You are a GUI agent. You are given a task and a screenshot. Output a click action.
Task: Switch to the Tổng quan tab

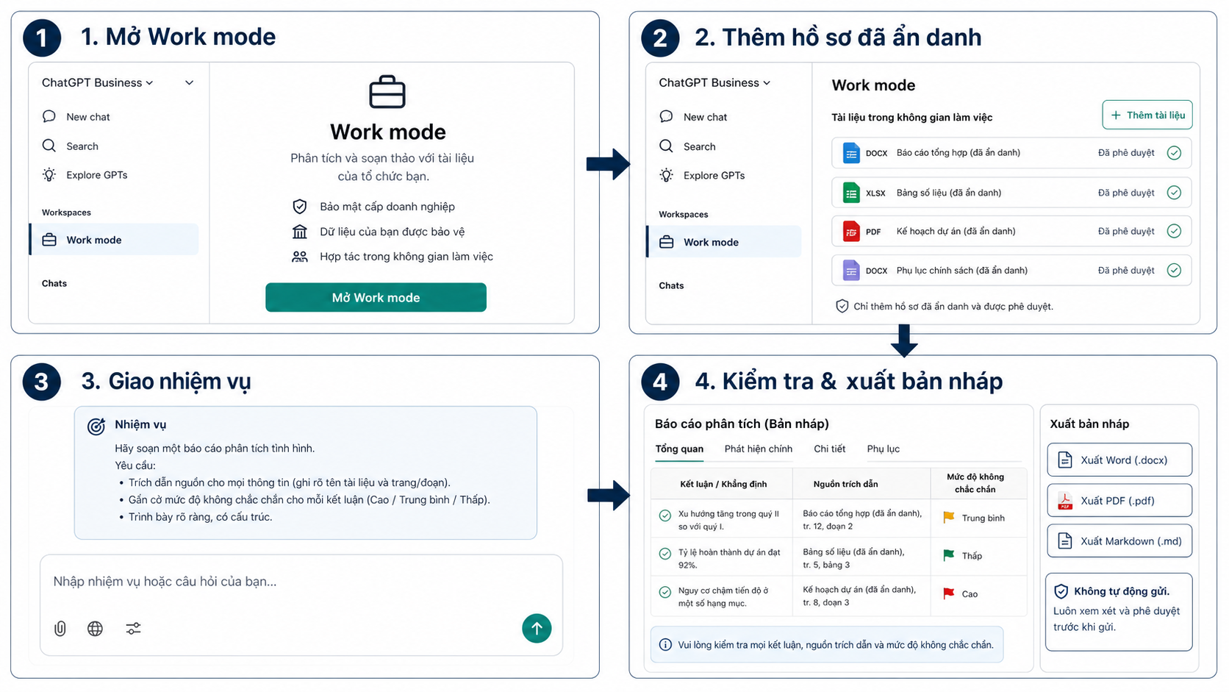click(679, 449)
